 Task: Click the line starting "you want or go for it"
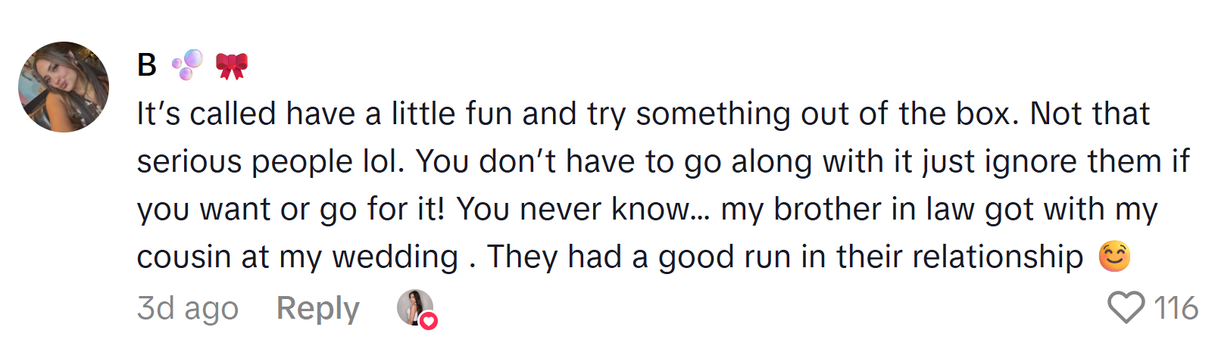tap(647, 210)
